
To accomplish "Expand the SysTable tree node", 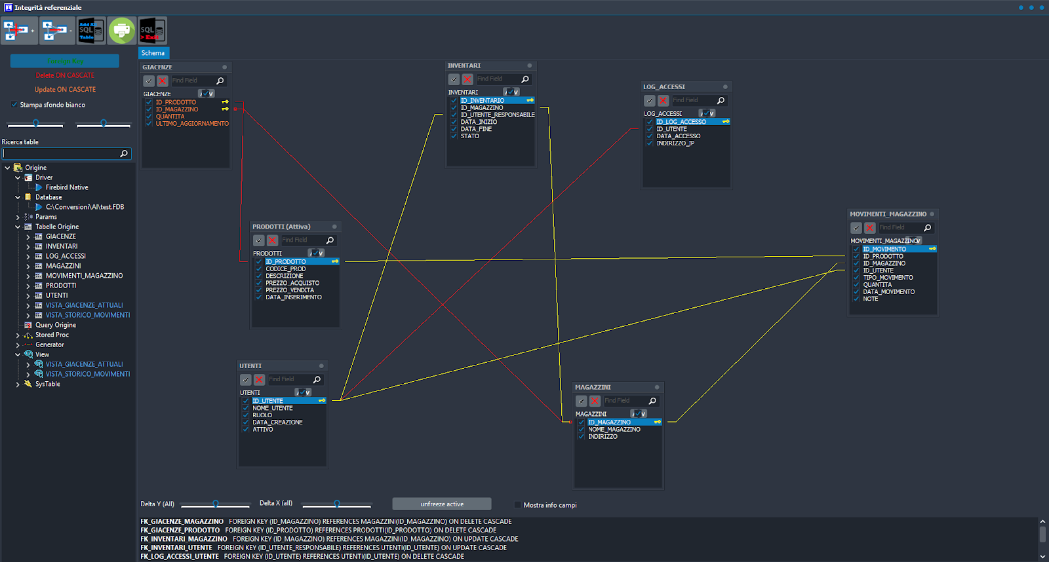I will 18,384.
